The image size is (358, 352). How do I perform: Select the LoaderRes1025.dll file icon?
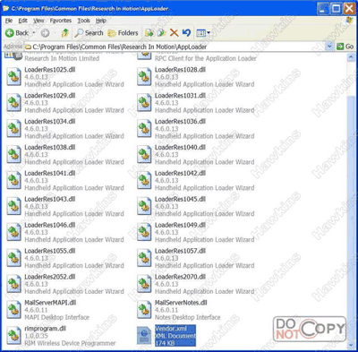[13, 77]
